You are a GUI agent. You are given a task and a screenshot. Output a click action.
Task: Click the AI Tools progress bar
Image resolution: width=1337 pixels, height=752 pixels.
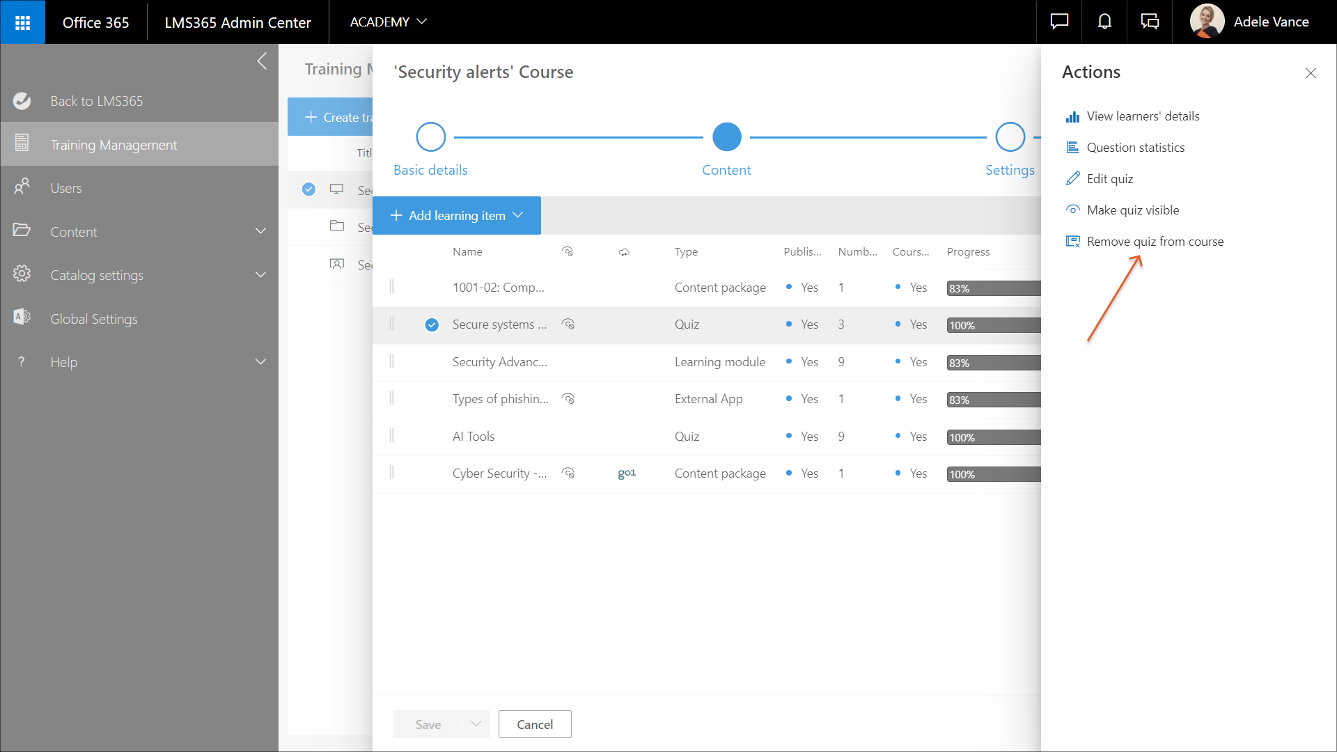[x=993, y=437]
